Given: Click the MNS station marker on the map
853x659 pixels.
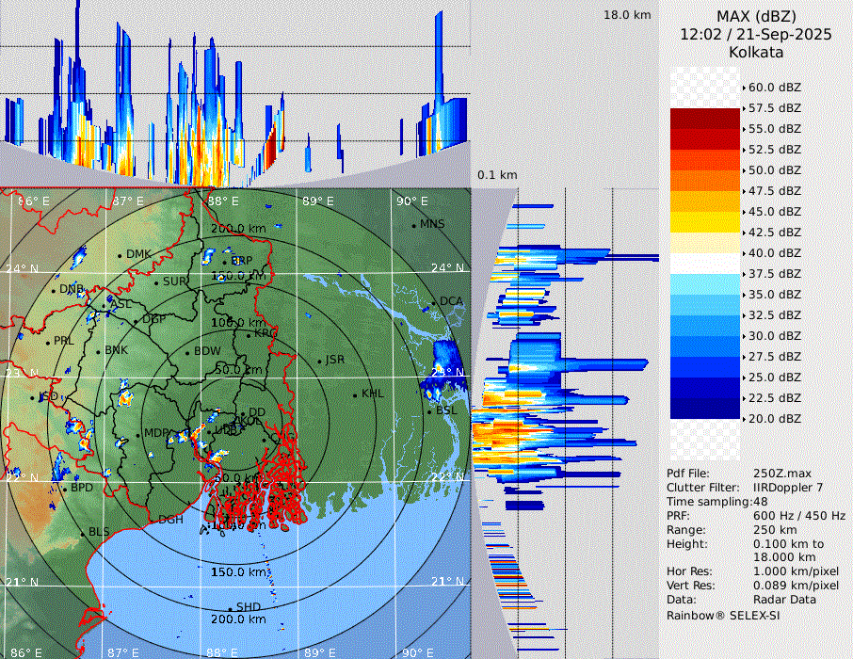Looking at the screenshot, I should 413,225.
